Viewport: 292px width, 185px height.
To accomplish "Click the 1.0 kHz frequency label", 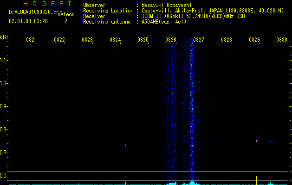I will pyautogui.click(x=4, y=83).
